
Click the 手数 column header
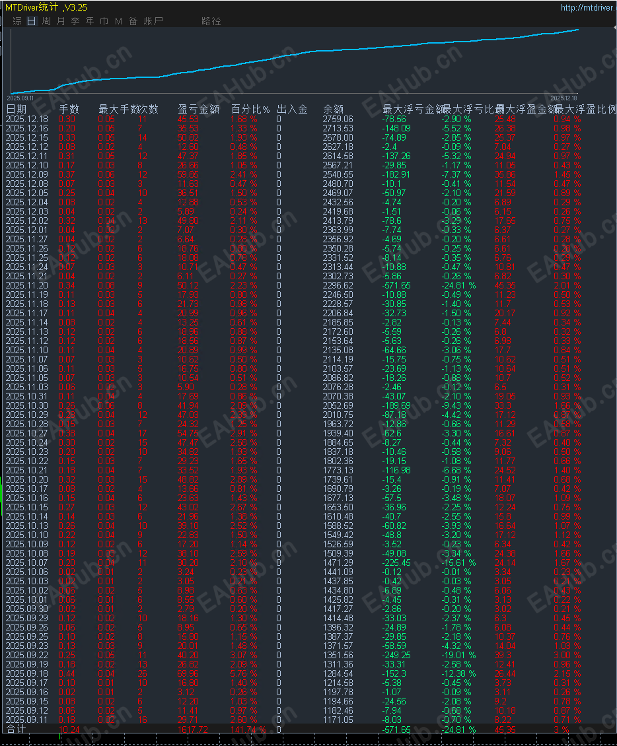click(69, 110)
